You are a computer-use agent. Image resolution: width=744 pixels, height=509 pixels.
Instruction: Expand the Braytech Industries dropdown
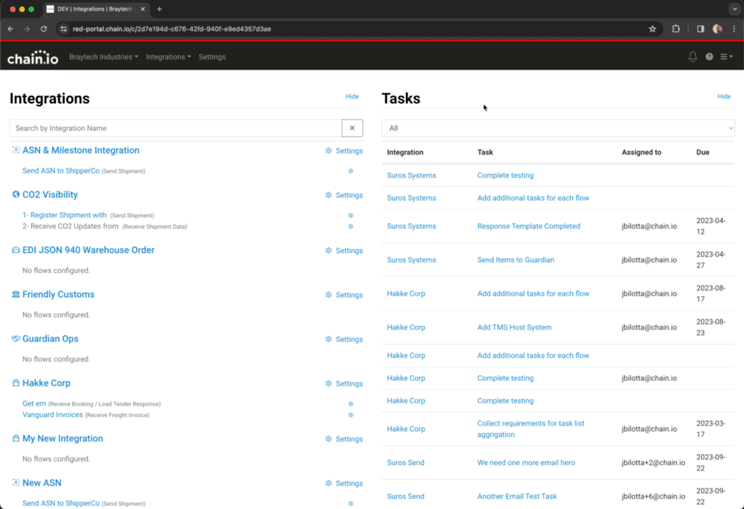tap(103, 56)
